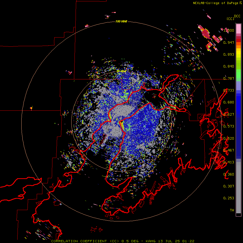
Task: Click the 1.000 color scale value
Action: (x=229, y=30)
